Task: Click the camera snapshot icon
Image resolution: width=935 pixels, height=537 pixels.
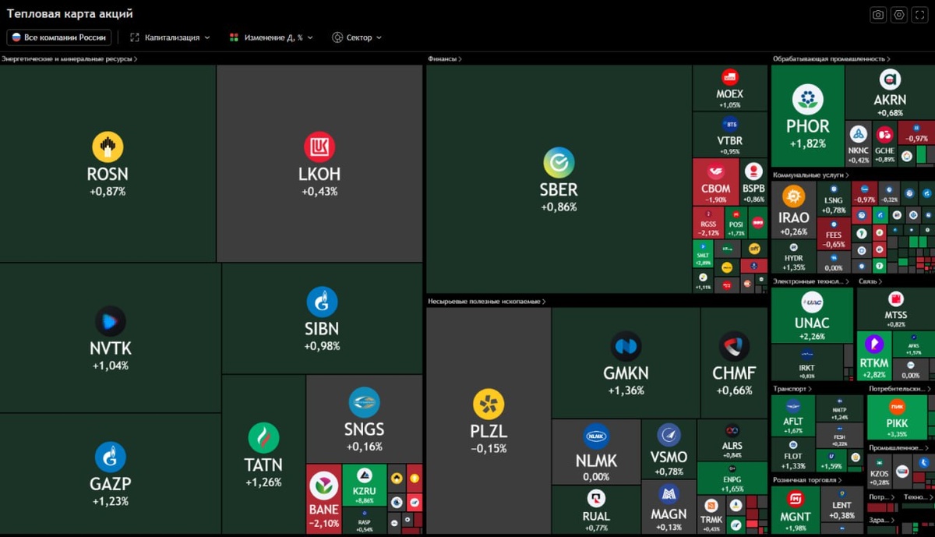Action: (878, 15)
